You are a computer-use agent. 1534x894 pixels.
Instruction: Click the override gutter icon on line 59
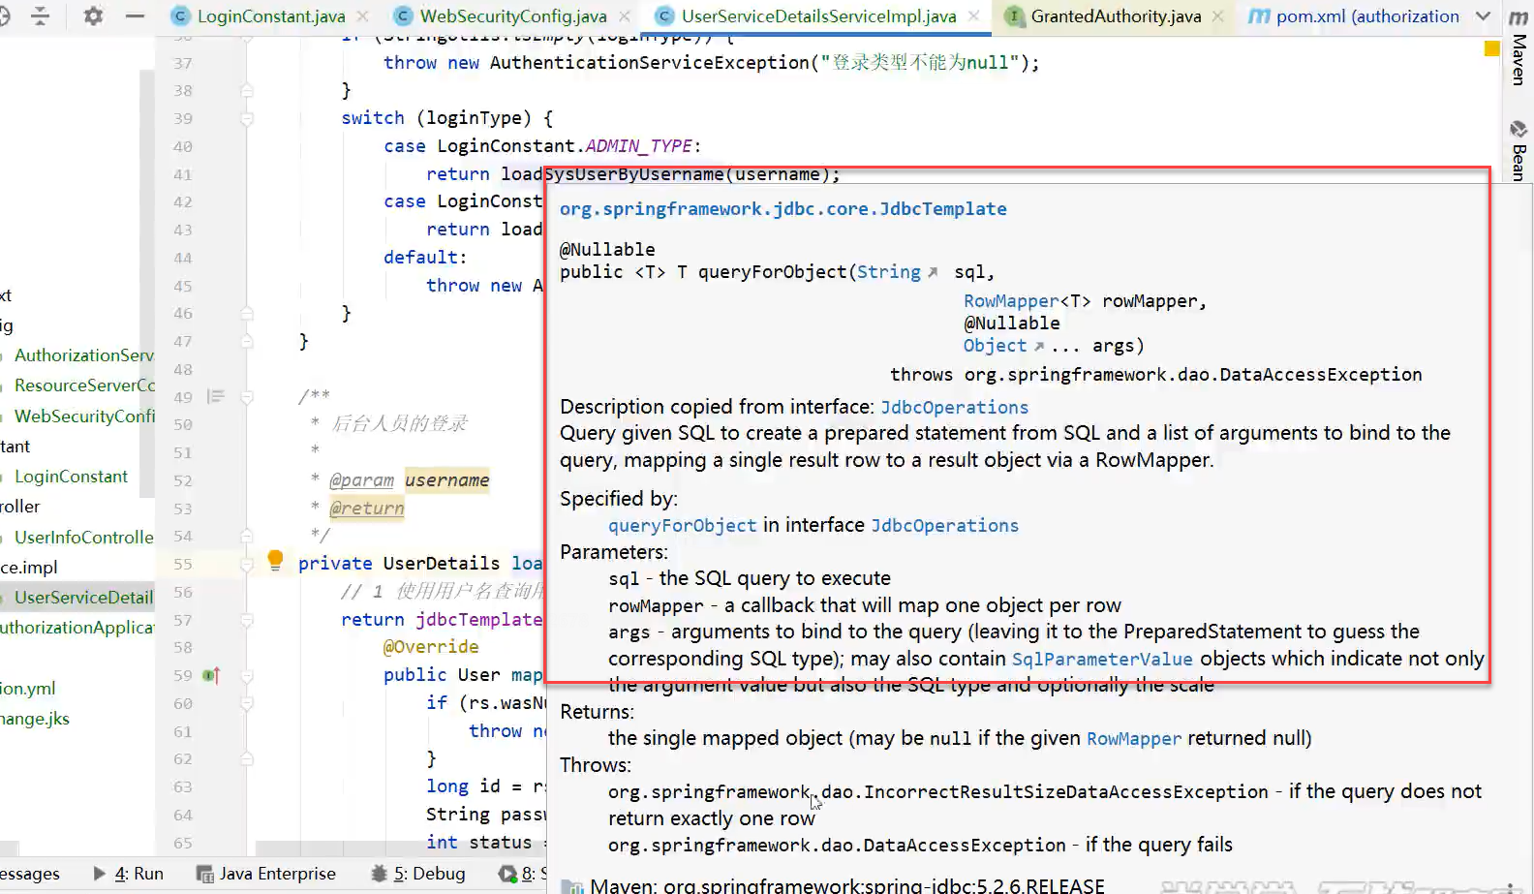211,675
